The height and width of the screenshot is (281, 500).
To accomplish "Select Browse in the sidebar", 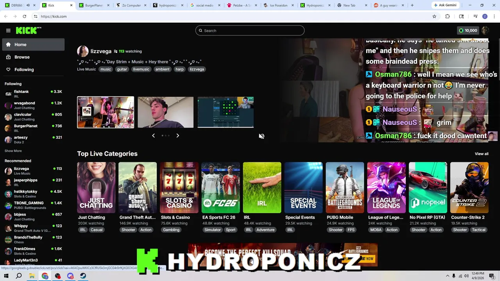I will [x=33, y=57].
